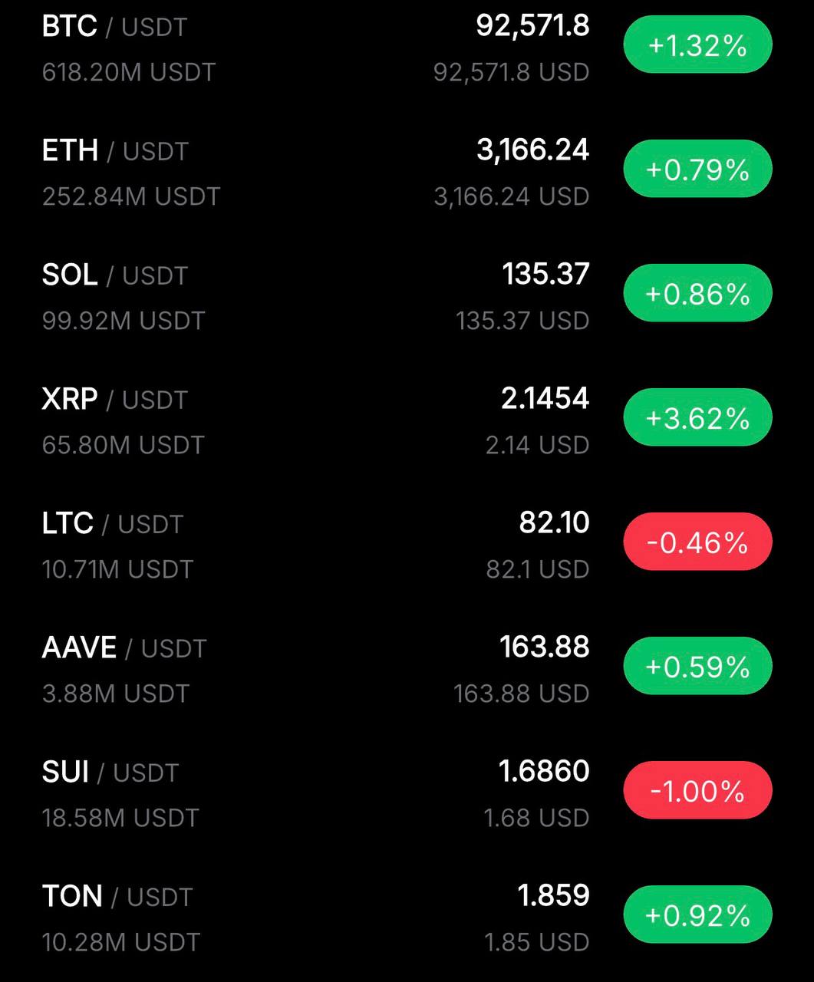This screenshot has height=982, width=814.
Task: Tap the +0.92% badge for TON
Action: 697,915
